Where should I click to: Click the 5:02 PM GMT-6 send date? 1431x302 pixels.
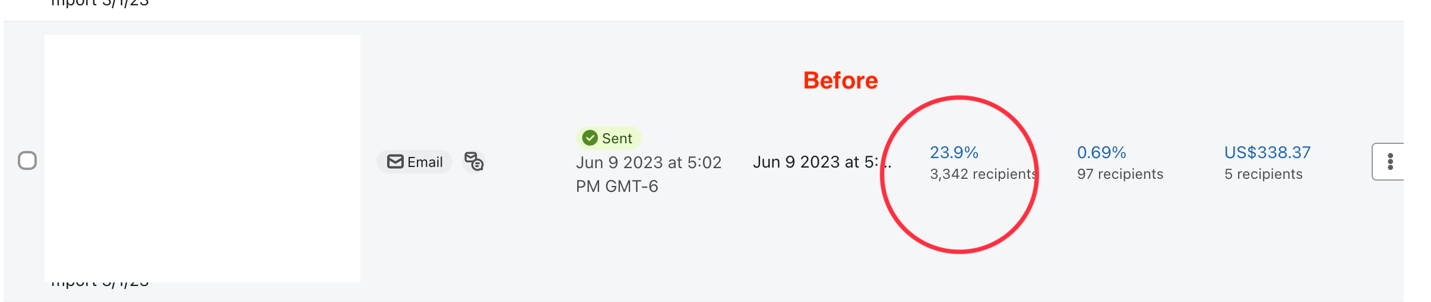pyautogui.click(x=648, y=174)
